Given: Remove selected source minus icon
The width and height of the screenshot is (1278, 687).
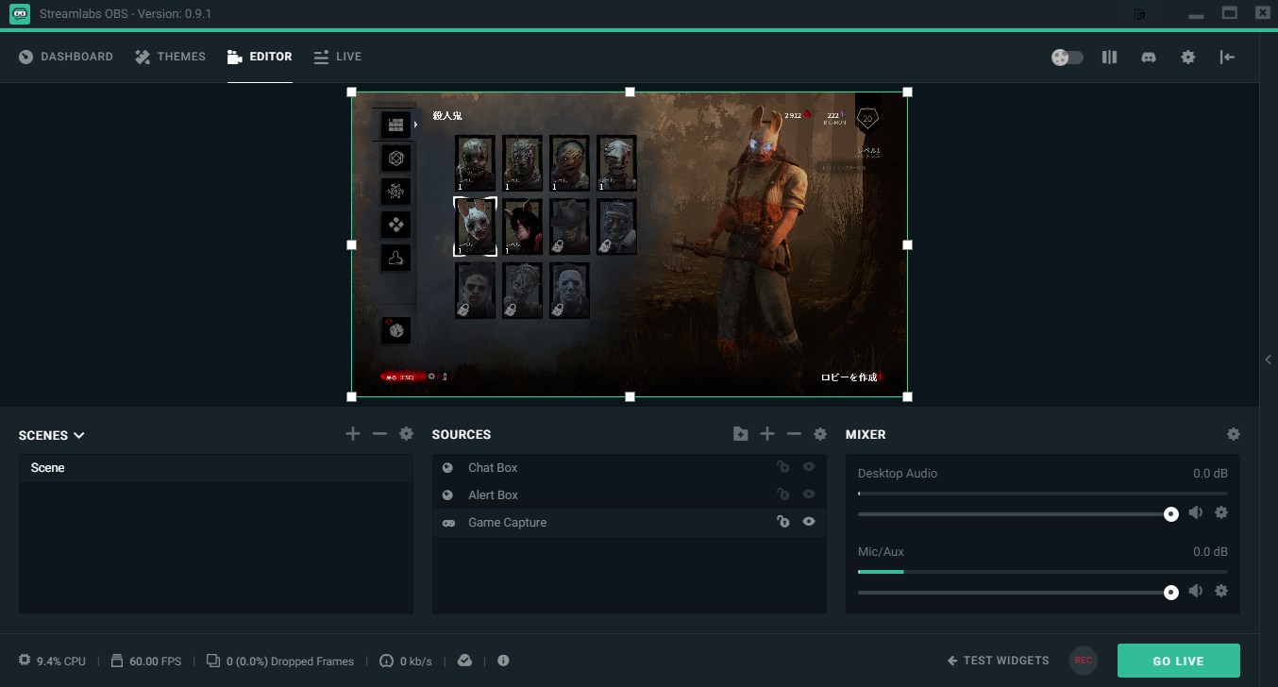Looking at the screenshot, I should (794, 434).
